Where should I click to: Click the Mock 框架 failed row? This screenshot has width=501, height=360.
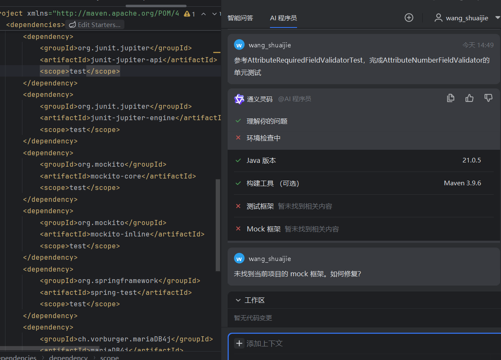click(363, 229)
